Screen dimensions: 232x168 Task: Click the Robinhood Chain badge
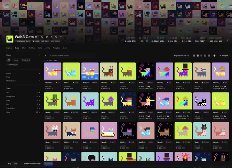coord(23,41)
